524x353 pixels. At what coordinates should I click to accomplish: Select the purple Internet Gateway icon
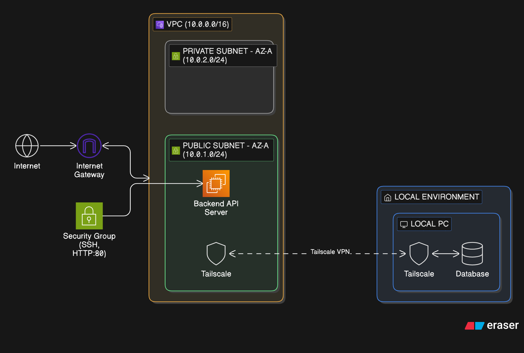[89, 146]
